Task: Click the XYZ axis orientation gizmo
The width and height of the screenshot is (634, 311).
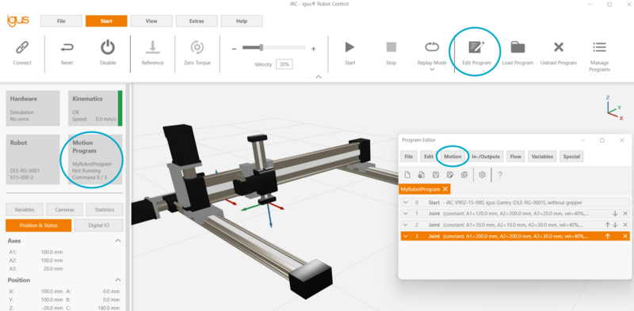Action: [x=613, y=108]
